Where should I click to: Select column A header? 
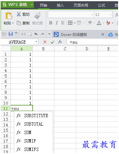[21, 49]
